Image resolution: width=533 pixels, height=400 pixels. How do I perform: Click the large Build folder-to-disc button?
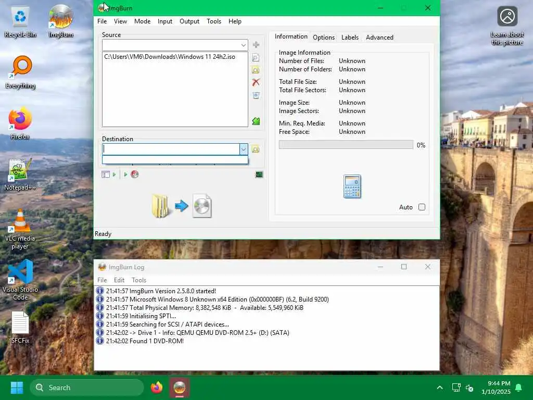(x=182, y=206)
